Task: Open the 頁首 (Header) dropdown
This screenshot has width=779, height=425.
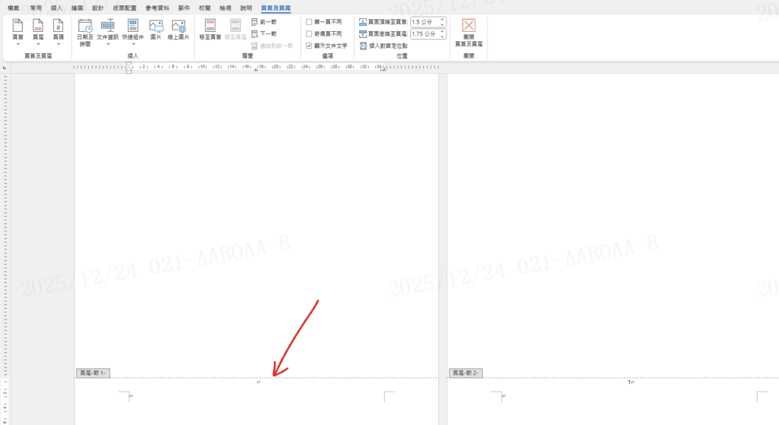Action: [x=17, y=31]
